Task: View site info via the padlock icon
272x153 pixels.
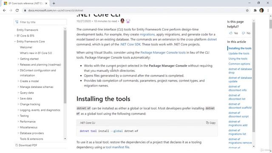Action: tap(25, 10)
